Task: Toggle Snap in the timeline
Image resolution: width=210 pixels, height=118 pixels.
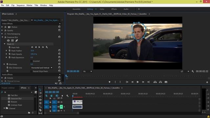Action: click(x=52, y=96)
